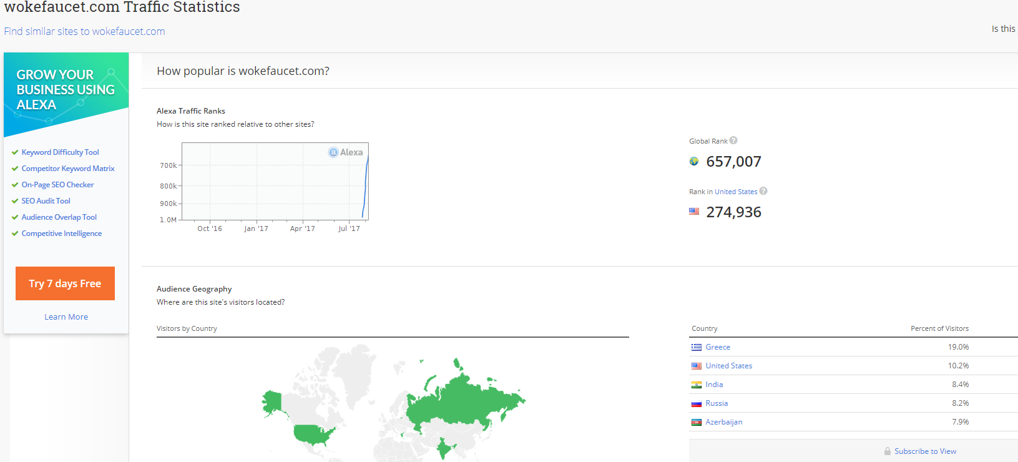Click Learn More link
The width and height of the screenshot is (1018, 462).
(x=66, y=317)
